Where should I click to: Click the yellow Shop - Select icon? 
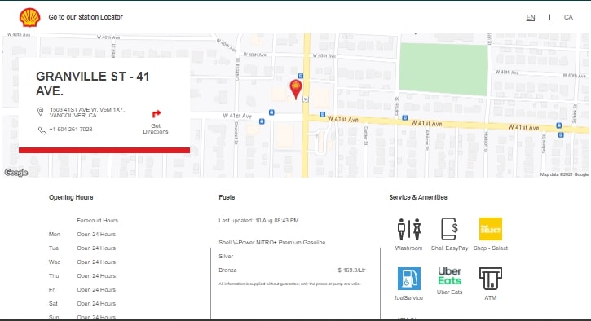tap(491, 229)
